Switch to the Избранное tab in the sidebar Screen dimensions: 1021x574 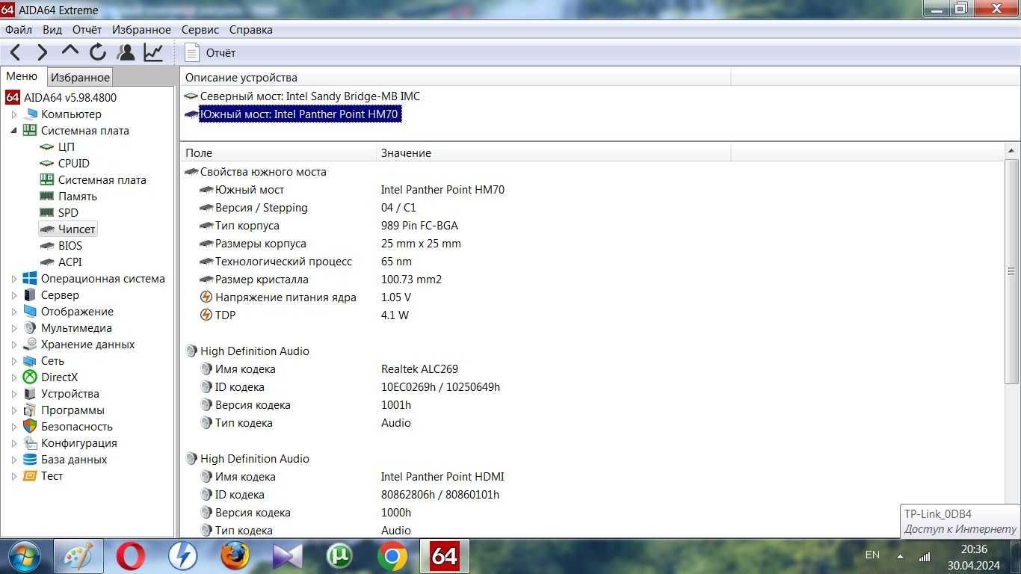point(80,77)
